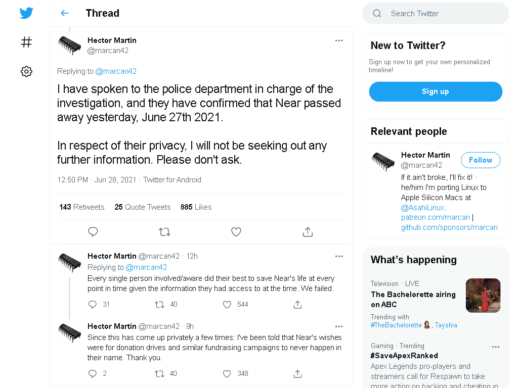Open more options on #SaveApexRanked trend
The width and height of the screenshot is (518, 388).
496,347
